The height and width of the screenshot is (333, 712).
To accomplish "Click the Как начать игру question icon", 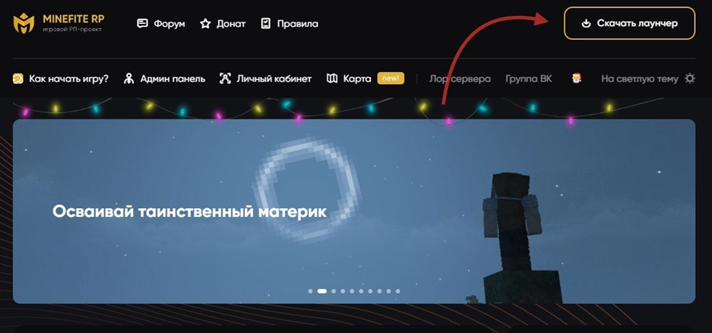I will (x=18, y=78).
